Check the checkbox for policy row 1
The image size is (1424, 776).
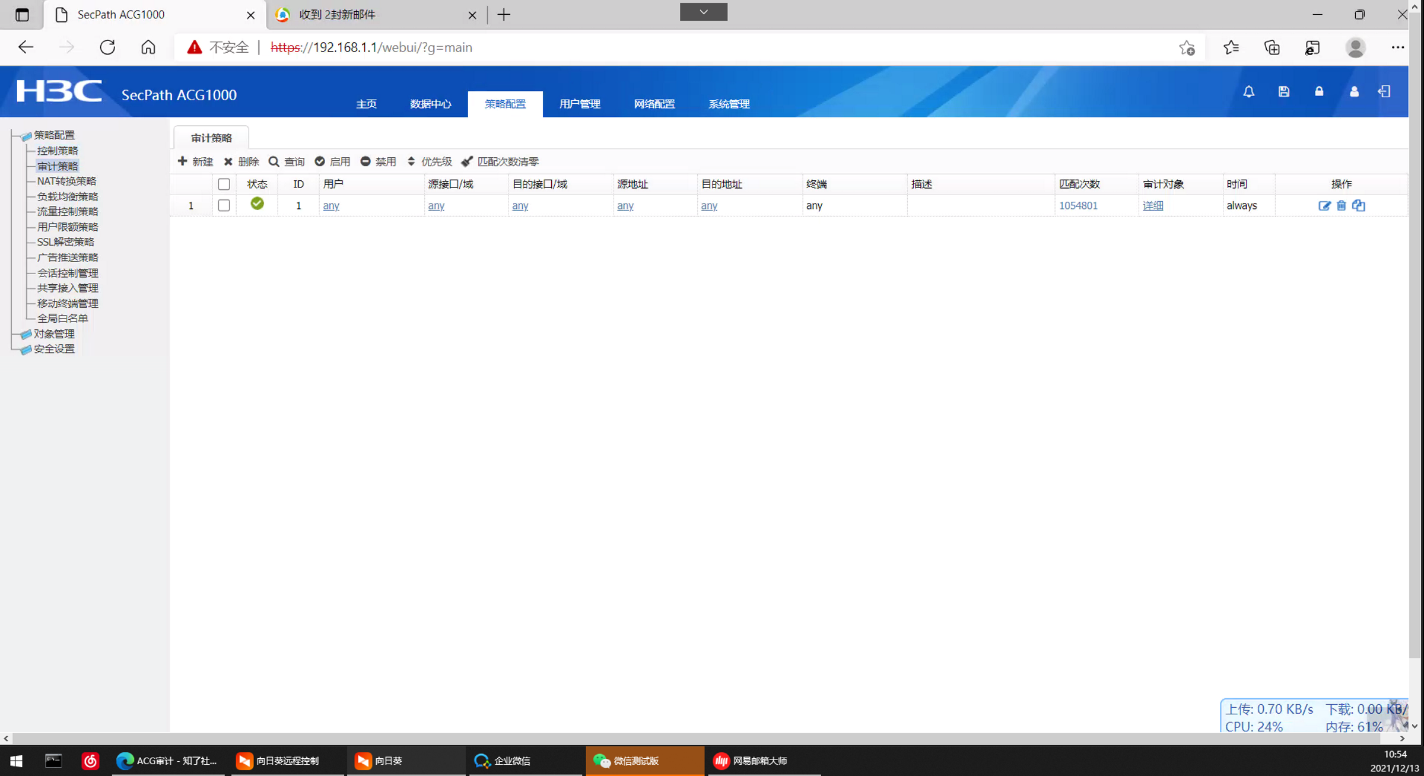click(x=224, y=205)
